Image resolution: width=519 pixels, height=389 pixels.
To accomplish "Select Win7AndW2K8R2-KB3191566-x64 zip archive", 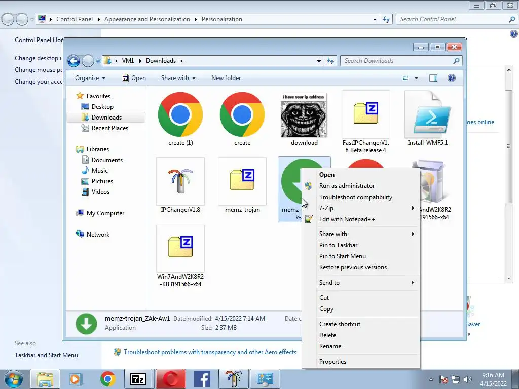I will (x=180, y=248).
